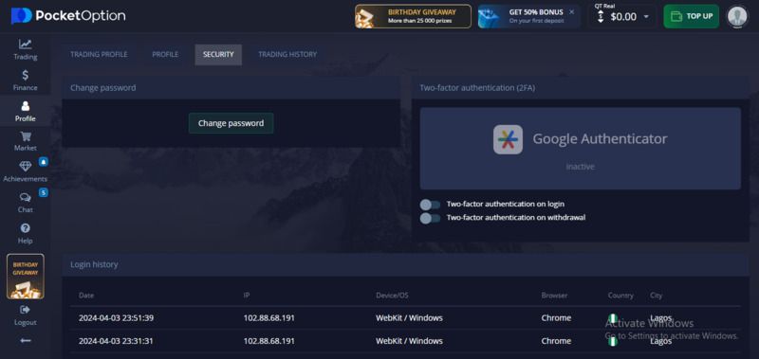Image resolution: width=759 pixels, height=359 pixels.
Task: Click the City column header
Action: pos(656,296)
